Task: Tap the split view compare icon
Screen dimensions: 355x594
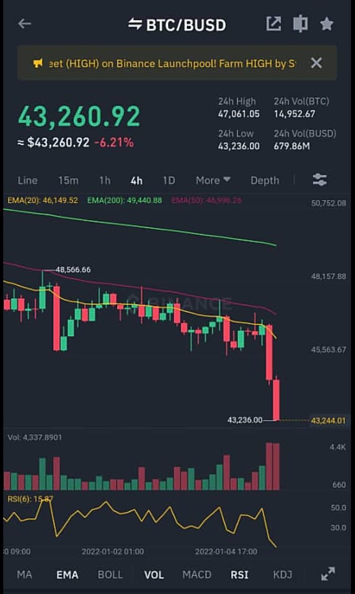Action: pos(300,24)
